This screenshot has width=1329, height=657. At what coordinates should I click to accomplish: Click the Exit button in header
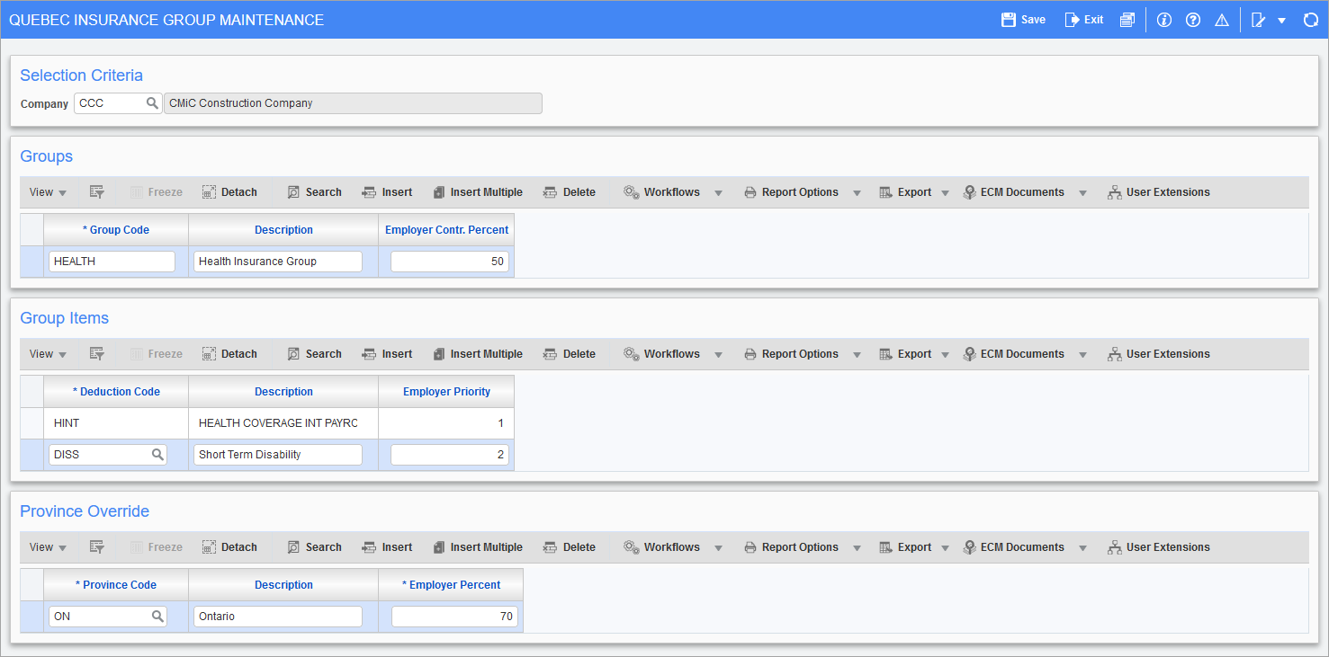[x=1083, y=20]
